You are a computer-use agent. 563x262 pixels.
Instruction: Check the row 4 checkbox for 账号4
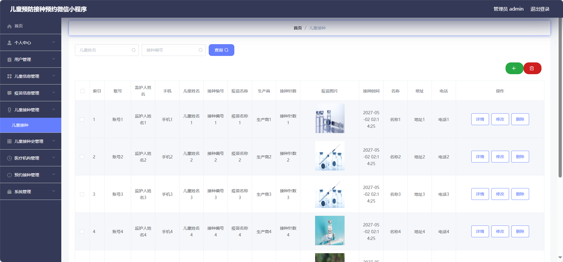[x=82, y=232]
